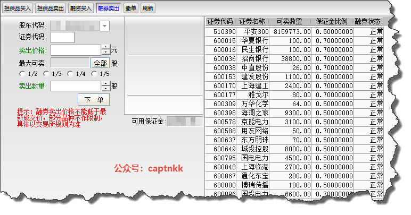The image size is (411, 215).
Task: Select the 城投控股 row
Action: (294, 149)
